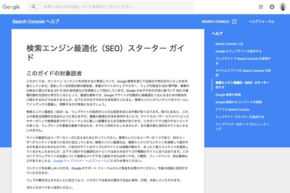Open the SEARCH CONSOLE link

(x=215, y=22)
